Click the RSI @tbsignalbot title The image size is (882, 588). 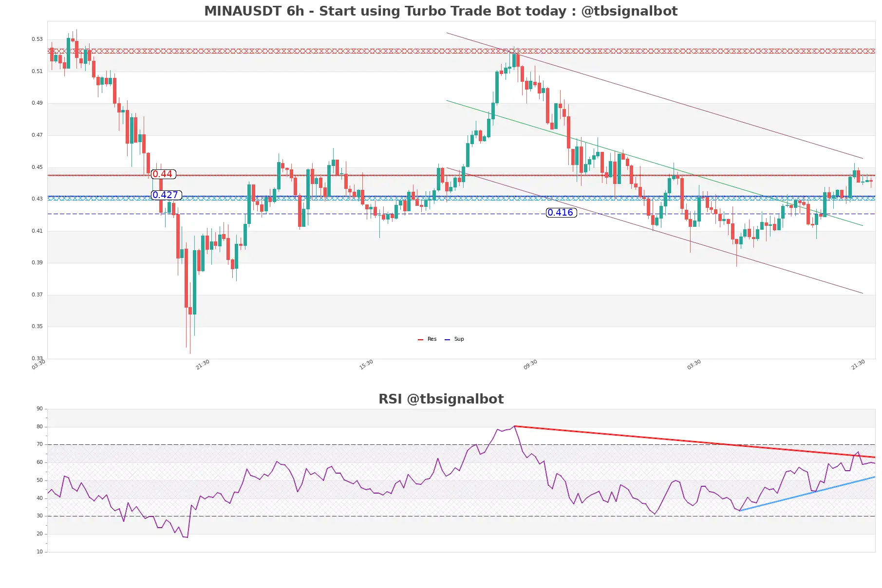[441, 399]
